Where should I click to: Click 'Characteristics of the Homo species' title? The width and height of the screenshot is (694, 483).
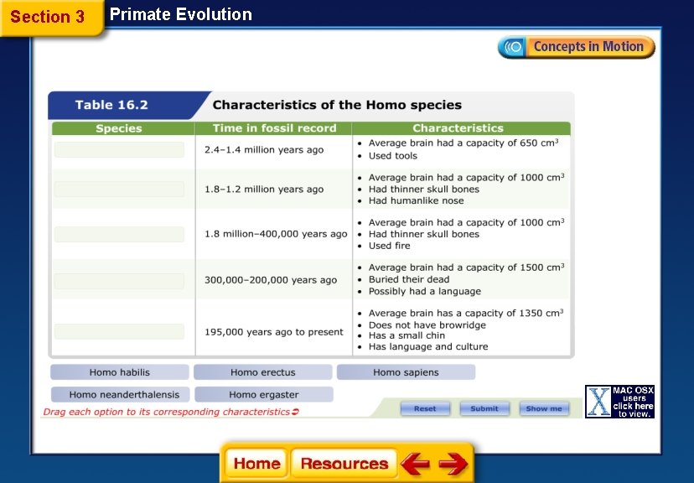337,105
